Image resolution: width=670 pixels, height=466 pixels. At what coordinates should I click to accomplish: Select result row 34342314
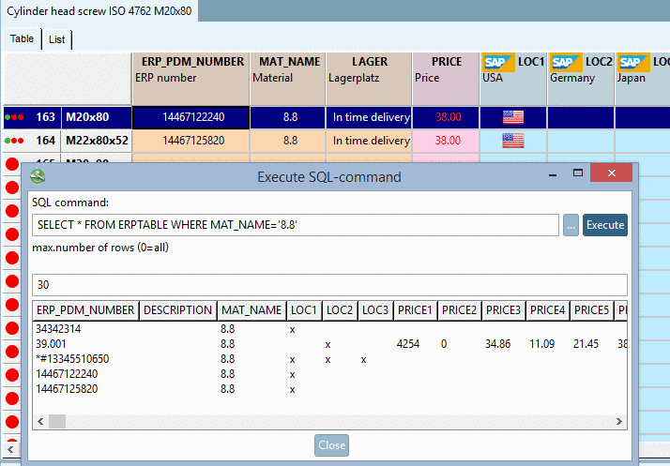[329, 329]
